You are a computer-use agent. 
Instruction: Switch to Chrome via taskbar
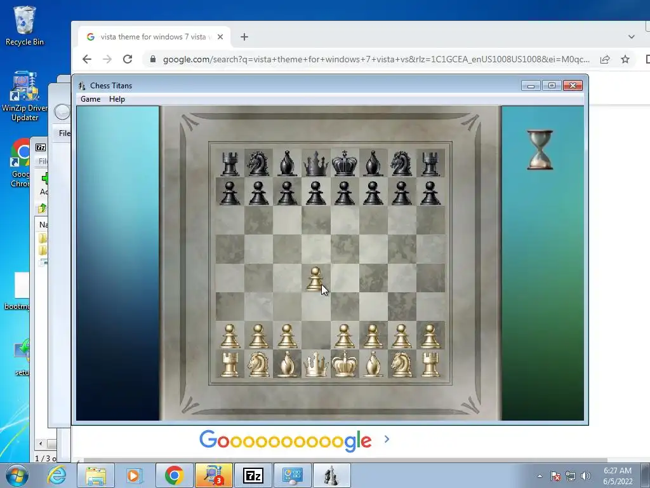pyautogui.click(x=174, y=475)
